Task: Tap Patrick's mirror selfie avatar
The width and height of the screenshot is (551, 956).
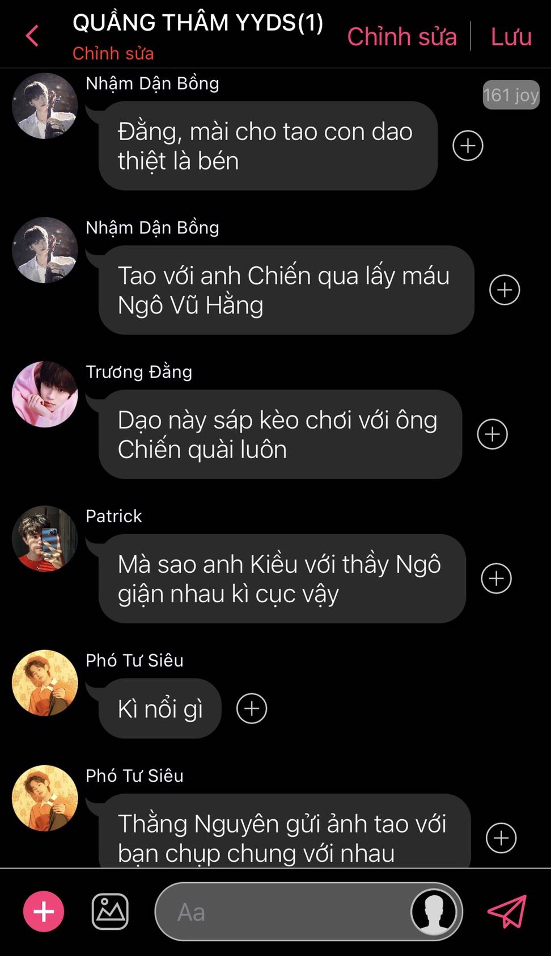Action: tap(45, 538)
